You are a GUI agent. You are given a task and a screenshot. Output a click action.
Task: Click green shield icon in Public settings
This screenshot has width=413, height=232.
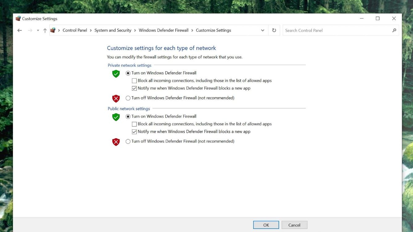[x=116, y=117]
